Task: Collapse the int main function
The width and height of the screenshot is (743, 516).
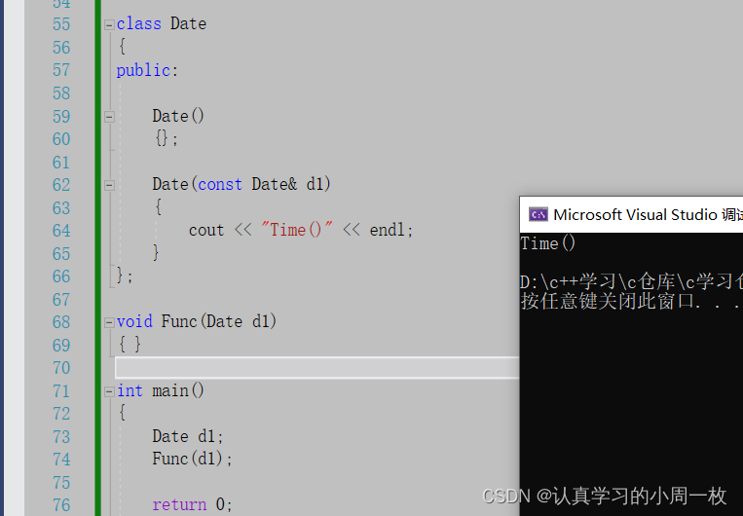Action: click(x=109, y=391)
